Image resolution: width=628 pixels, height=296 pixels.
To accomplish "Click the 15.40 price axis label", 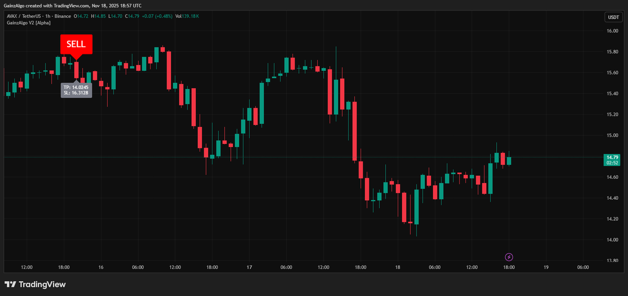I will 613,94.
